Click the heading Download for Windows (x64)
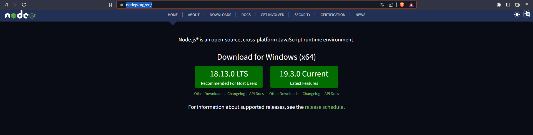Viewport: 533px width, 135px height. pos(266,57)
